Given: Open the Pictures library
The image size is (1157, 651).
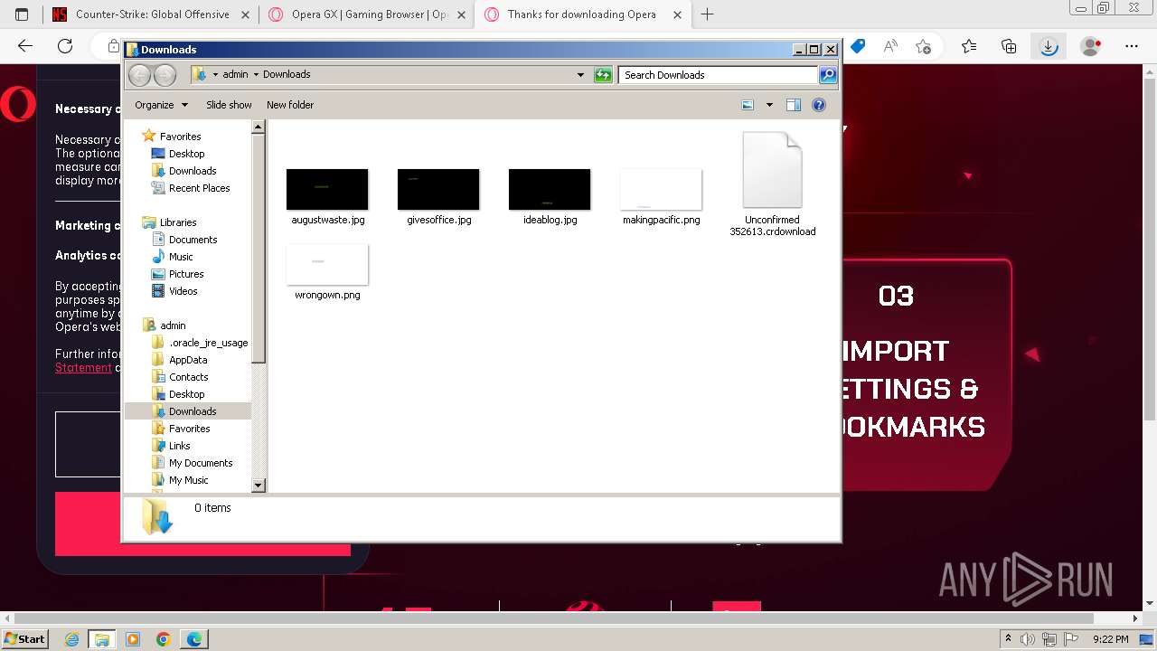Looking at the screenshot, I should point(186,274).
